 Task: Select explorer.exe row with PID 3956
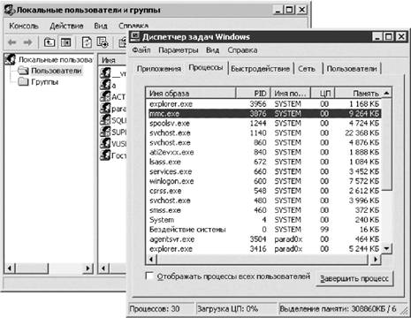pyautogui.click(x=264, y=104)
